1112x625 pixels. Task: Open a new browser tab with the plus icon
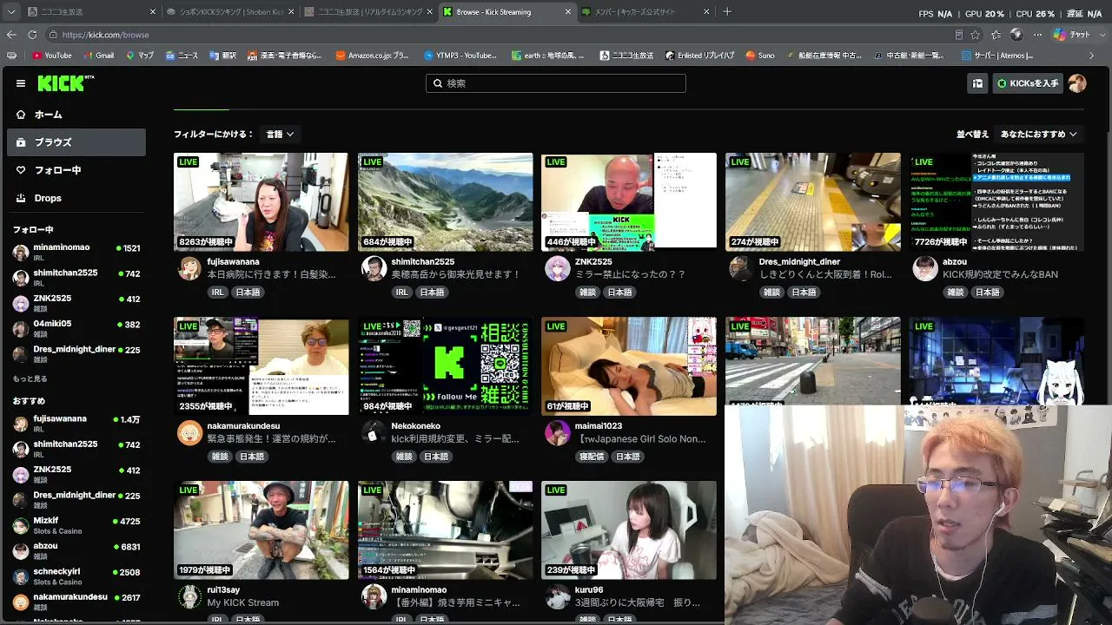[727, 12]
